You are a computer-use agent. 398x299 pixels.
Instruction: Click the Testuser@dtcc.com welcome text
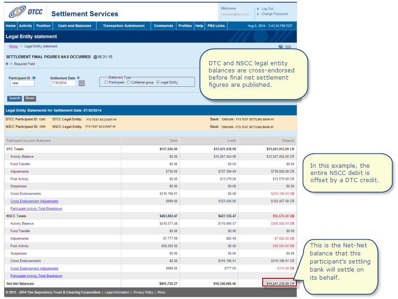click(x=235, y=14)
